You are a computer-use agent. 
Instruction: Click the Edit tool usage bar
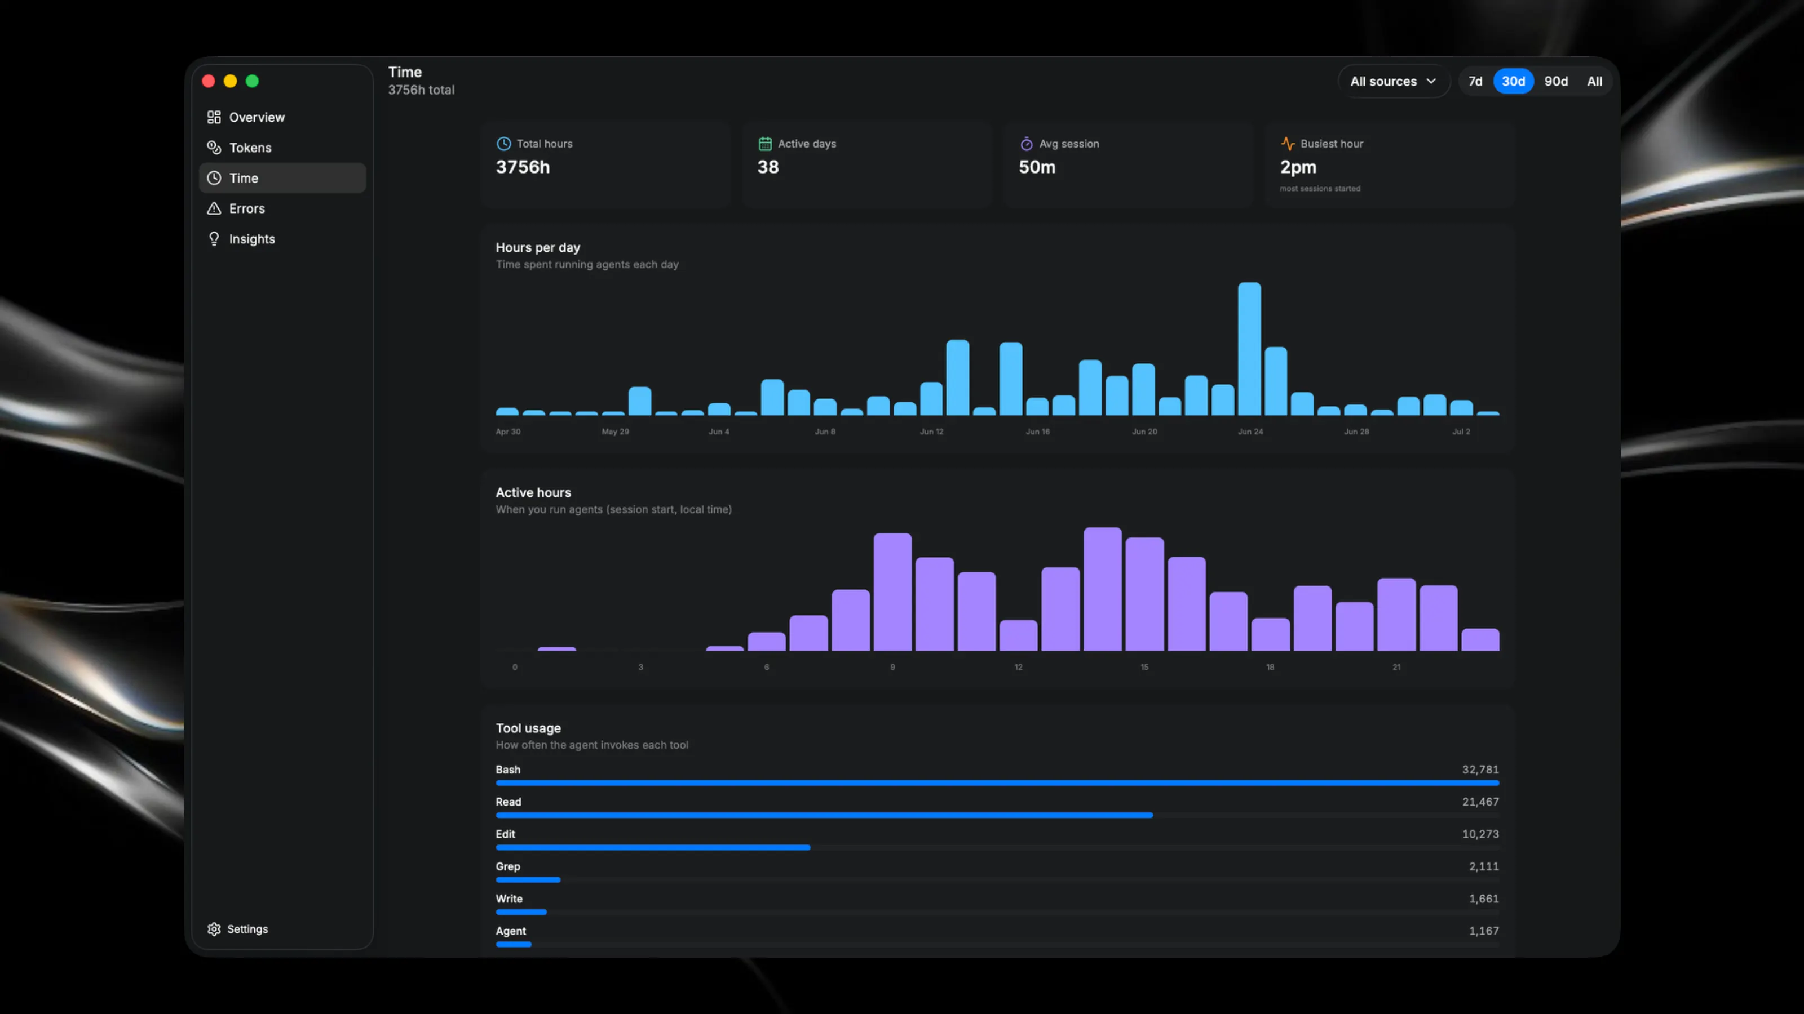coord(653,847)
